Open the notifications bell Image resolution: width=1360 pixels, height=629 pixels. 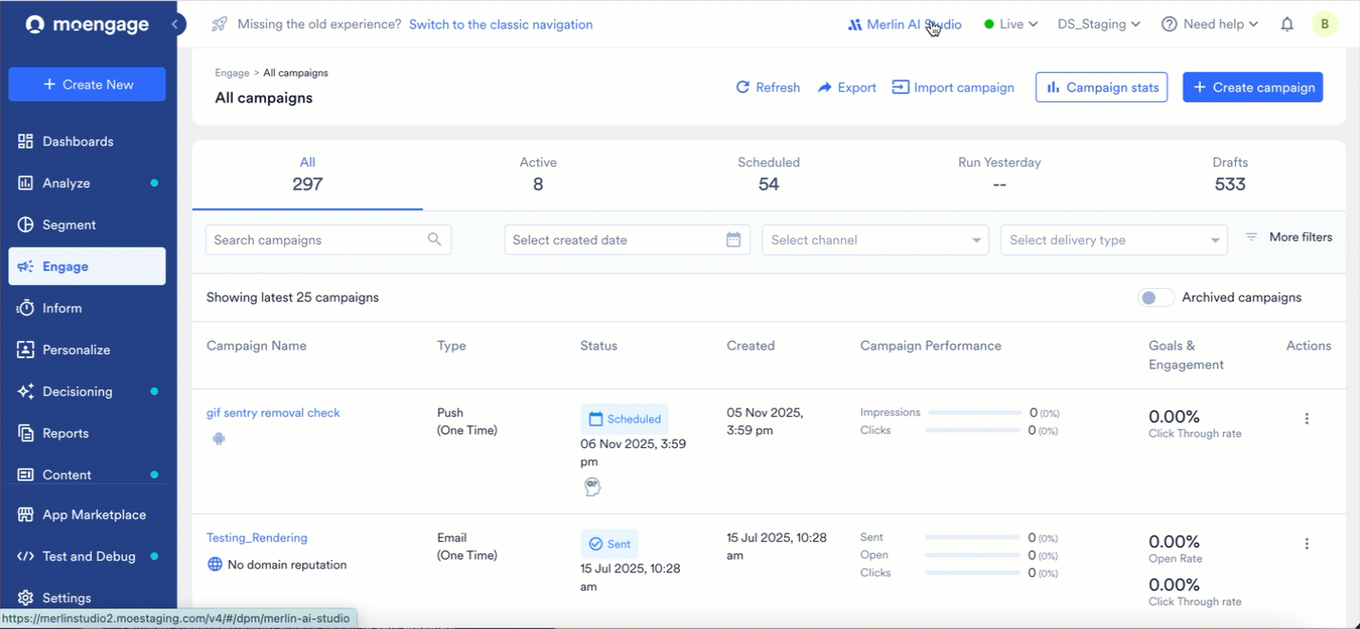coord(1287,25)
